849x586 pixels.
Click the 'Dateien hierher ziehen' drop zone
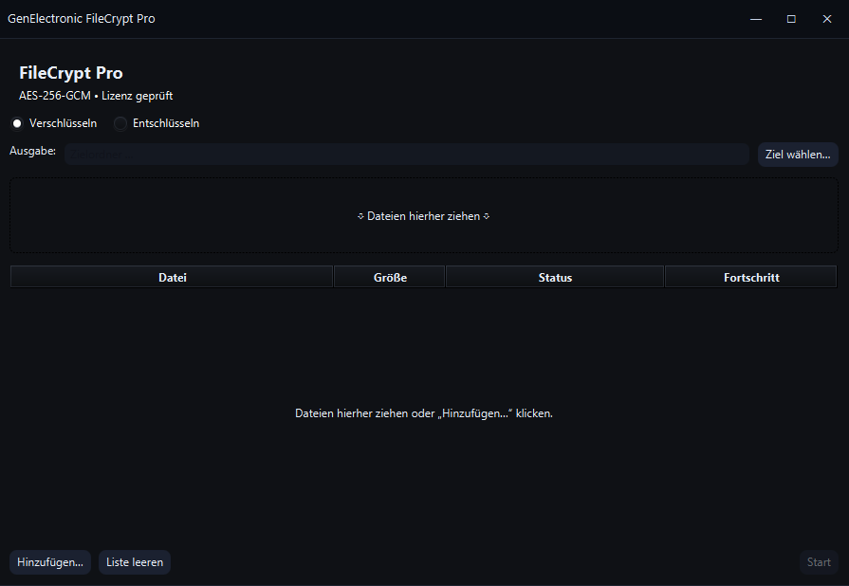[423, 215]
